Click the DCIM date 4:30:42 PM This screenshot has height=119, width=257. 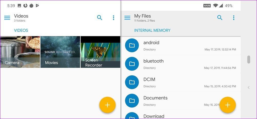[220, 86]
